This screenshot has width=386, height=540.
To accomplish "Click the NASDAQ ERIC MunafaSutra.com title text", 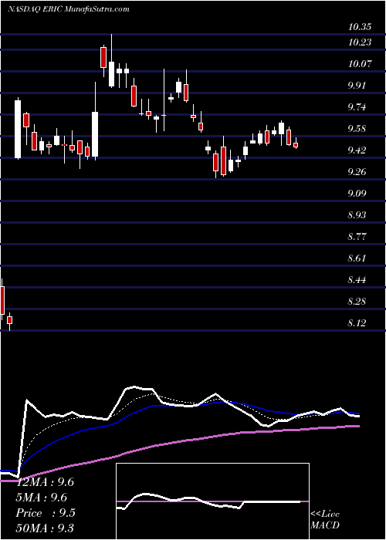I will 68,9.
